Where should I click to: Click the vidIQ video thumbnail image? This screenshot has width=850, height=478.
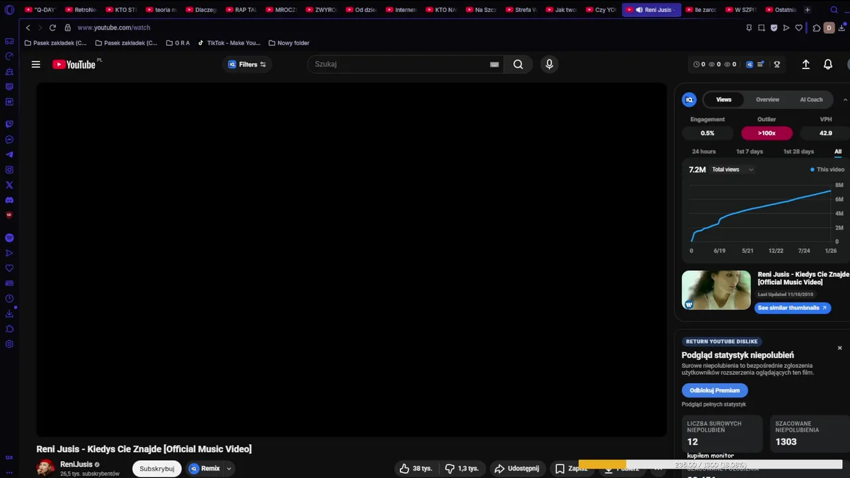point(716,290)
